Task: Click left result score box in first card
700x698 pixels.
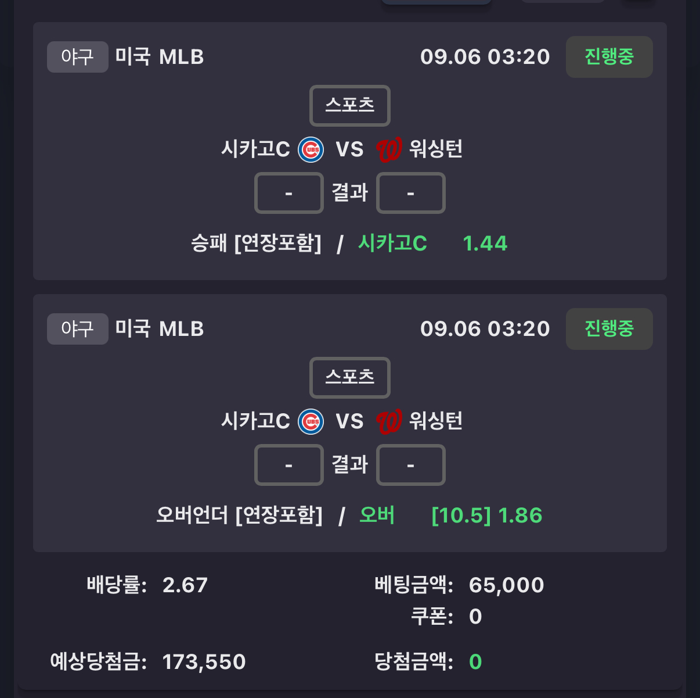Action: [x=289, y=193]
